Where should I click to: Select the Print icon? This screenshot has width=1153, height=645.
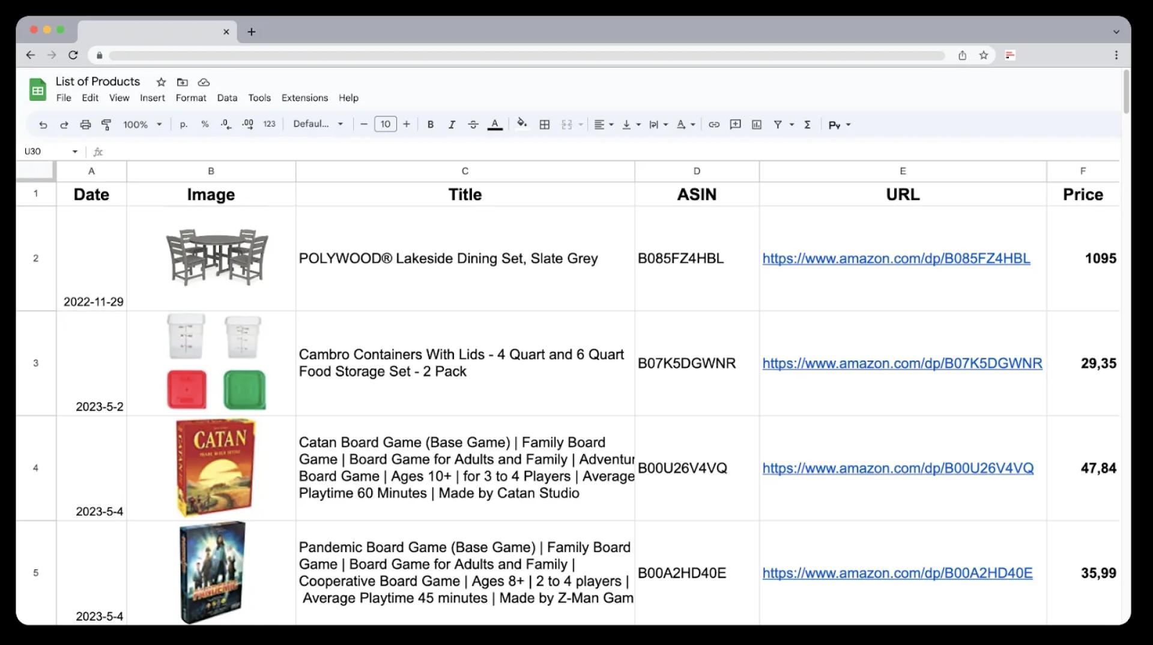click(86, 124)
